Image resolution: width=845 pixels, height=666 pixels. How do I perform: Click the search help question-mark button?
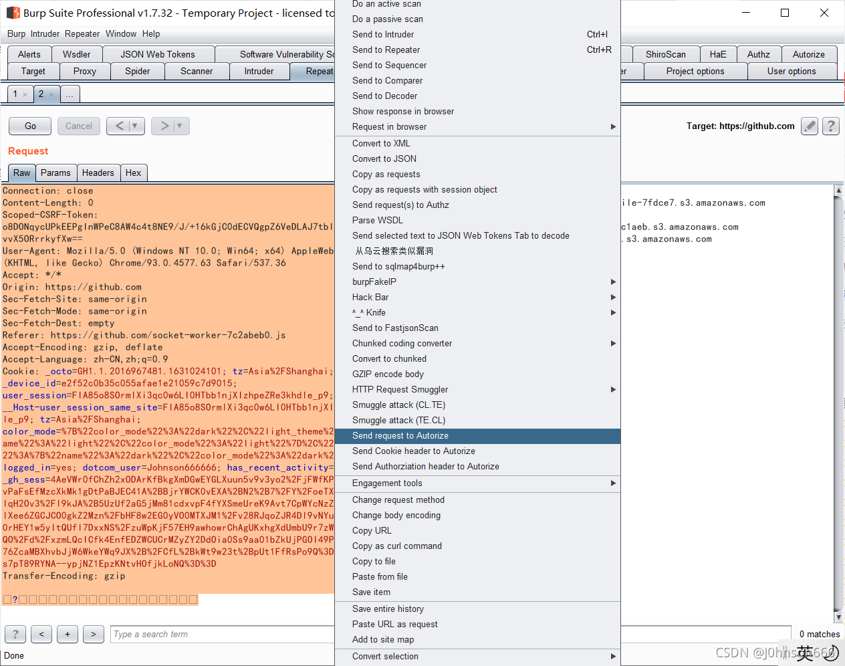click(x=15, y=634)
